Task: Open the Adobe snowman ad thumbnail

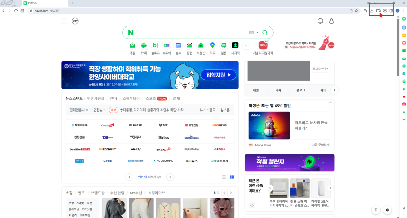Action: 270,125
